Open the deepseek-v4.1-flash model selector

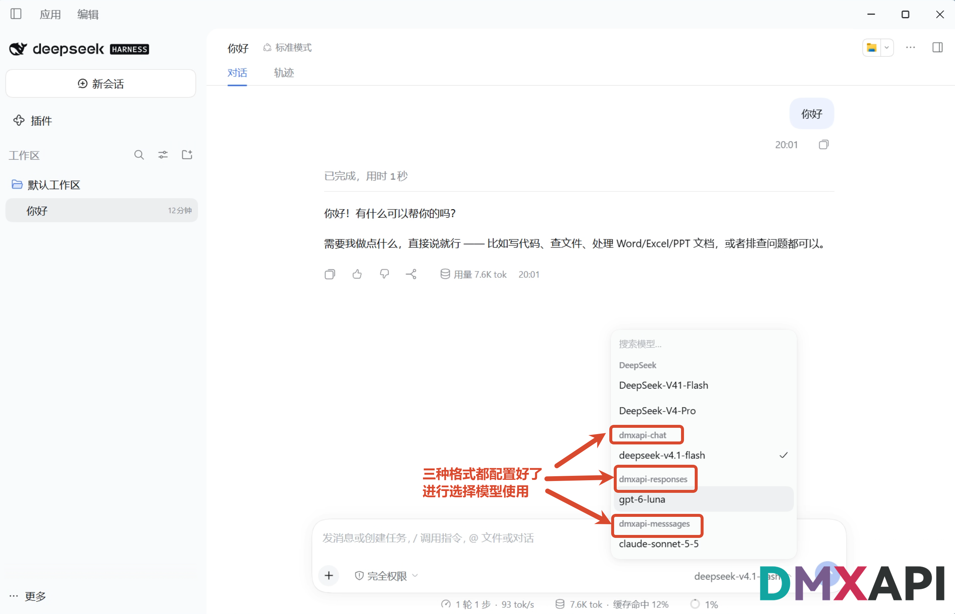741,576
